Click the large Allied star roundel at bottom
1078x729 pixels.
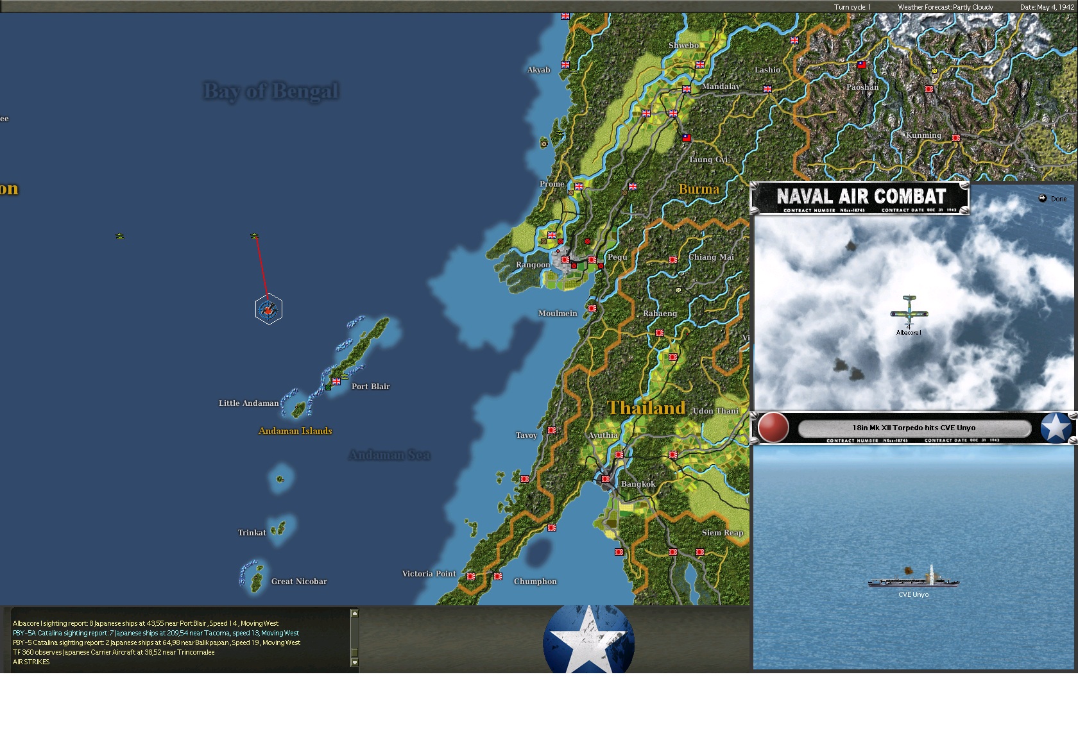(588, 640)
